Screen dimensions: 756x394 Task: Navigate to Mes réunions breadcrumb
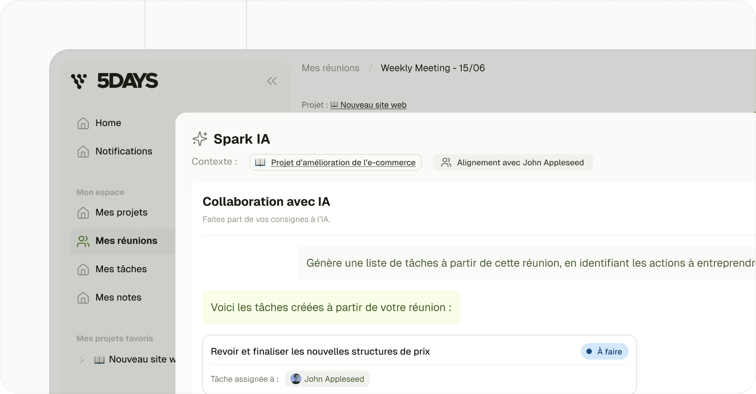coord(331,68)
